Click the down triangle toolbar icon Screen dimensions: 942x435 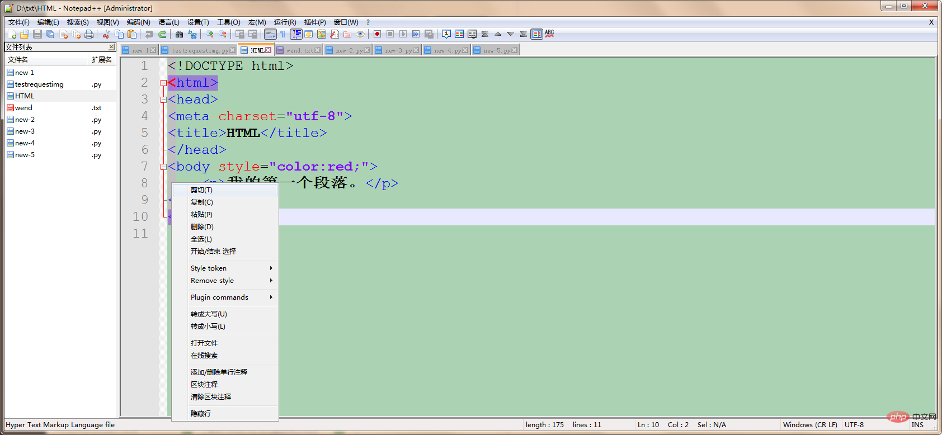tap(511, 34)
